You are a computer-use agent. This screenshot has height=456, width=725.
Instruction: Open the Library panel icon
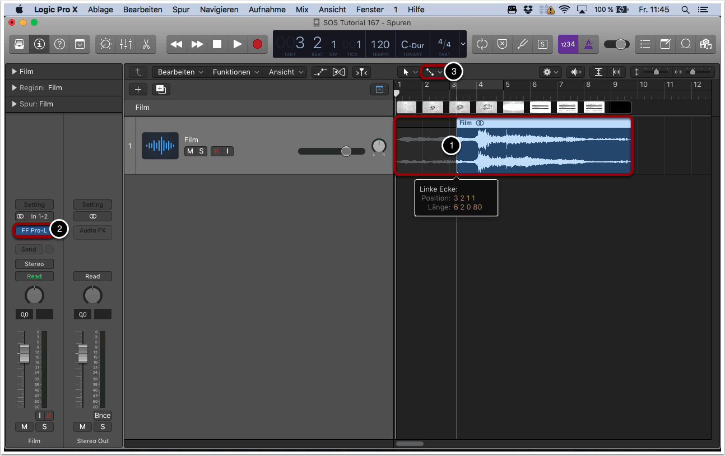tap(19, 44)
